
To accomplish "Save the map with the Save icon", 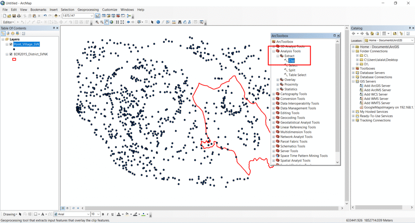I will coord(14,16).
